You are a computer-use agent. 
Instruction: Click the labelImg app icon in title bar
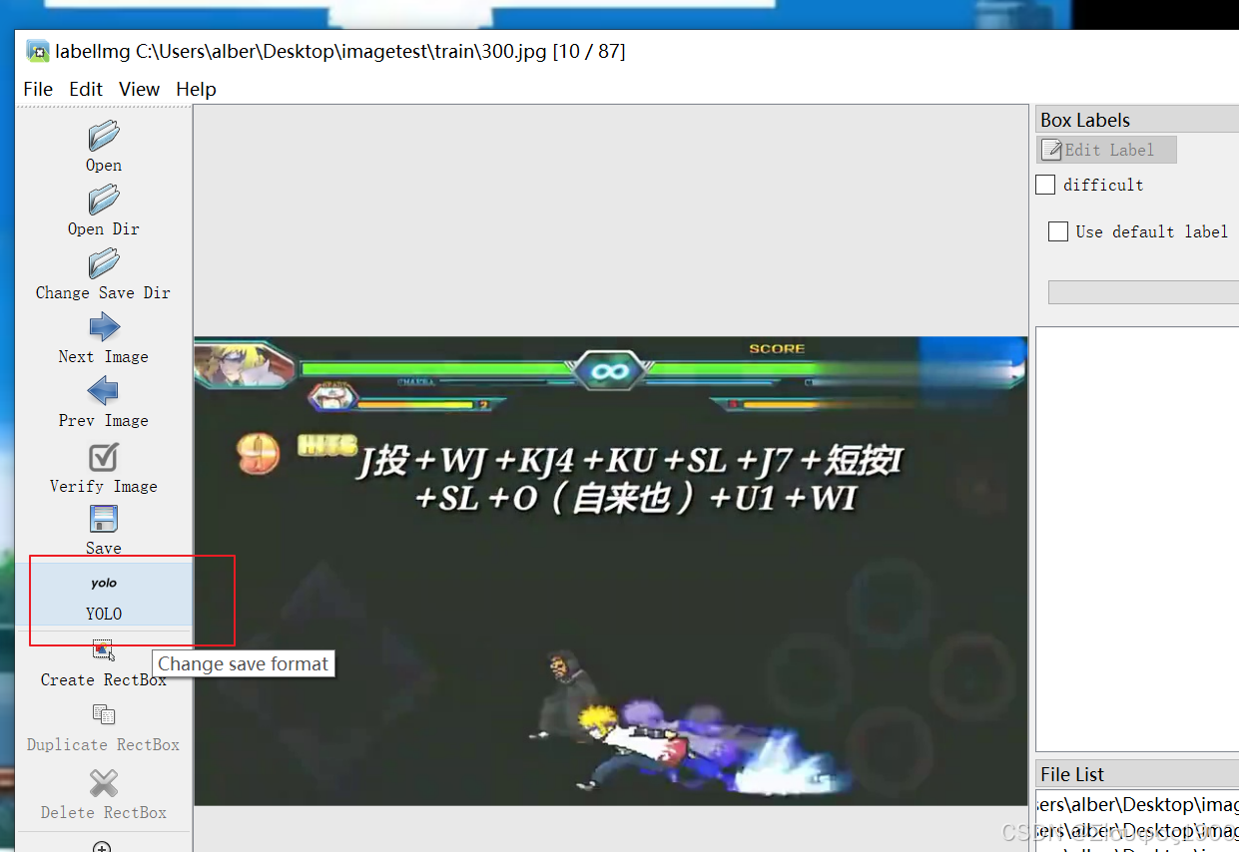[38, 51]
